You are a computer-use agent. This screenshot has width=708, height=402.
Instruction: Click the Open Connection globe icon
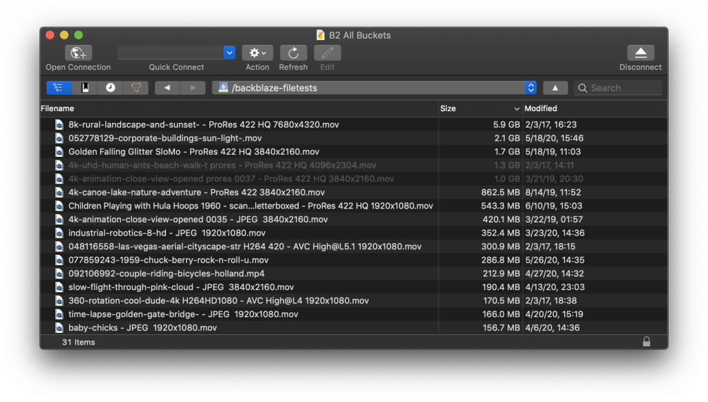coord(78,52)
